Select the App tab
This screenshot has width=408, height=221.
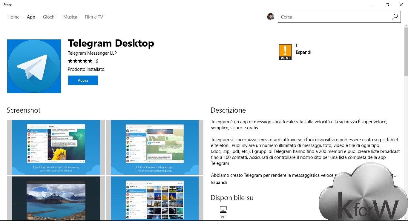(x=31, y=17)
